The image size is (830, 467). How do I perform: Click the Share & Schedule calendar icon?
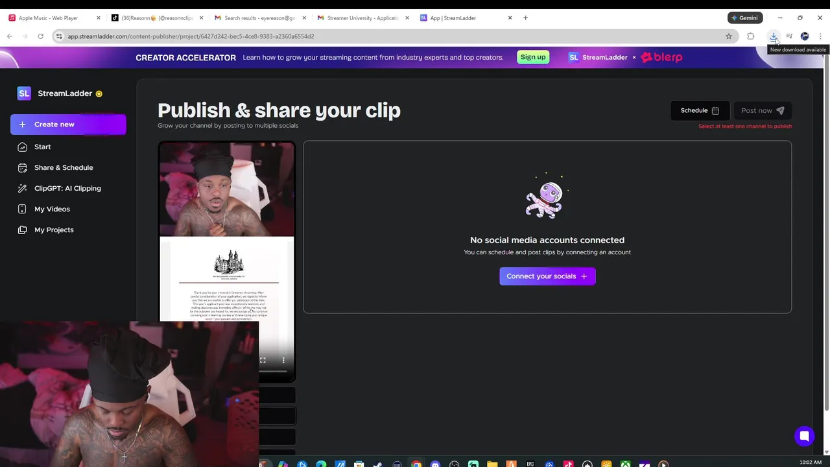[23, 167]
